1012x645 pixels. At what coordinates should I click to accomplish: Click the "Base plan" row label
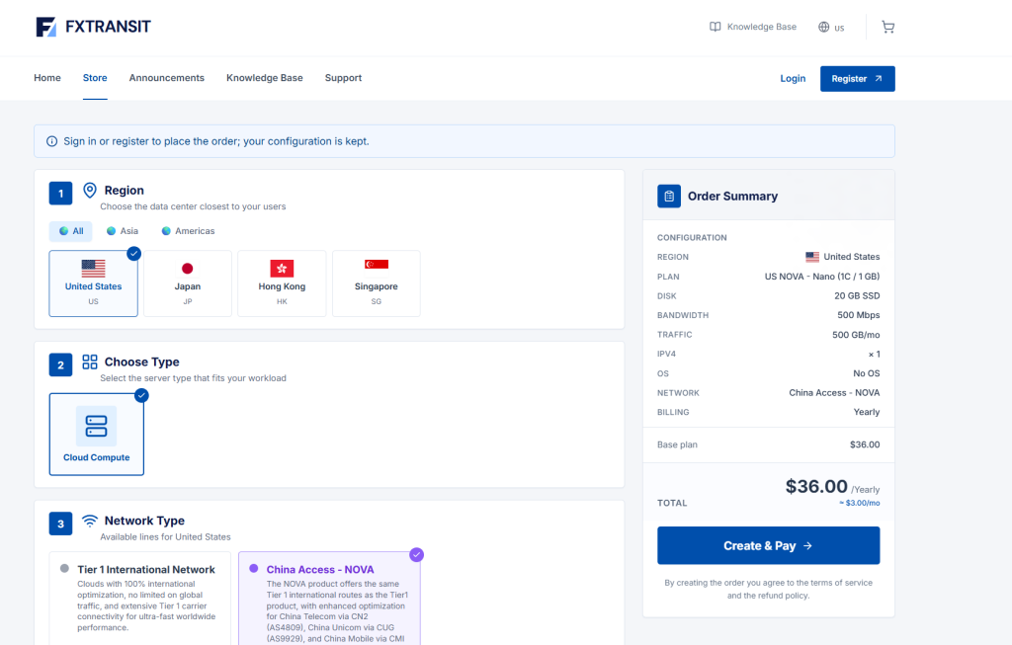tap(677, 445)
